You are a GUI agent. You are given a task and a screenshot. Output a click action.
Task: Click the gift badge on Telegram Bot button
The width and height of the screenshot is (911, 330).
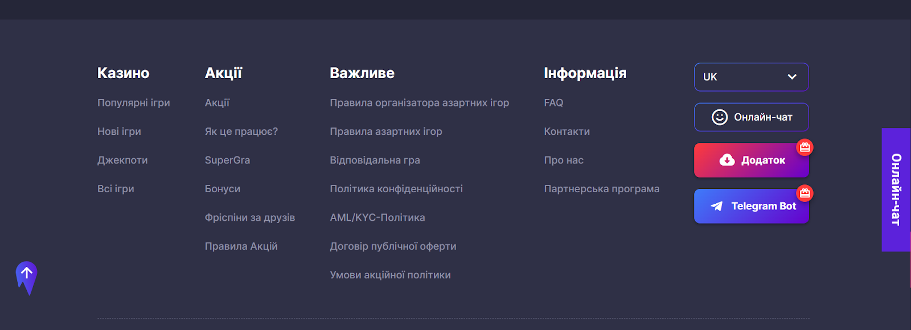805,193
